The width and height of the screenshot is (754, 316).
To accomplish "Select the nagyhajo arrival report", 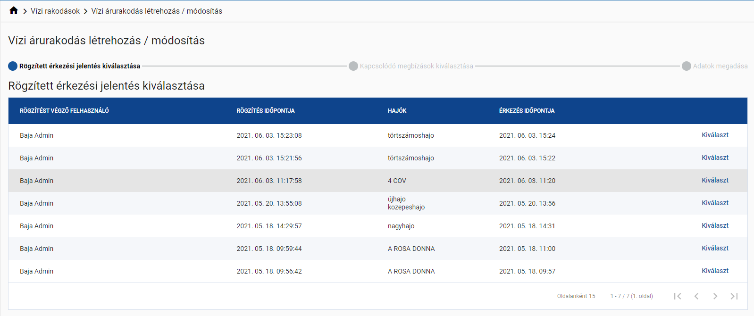I will click(x=715, y=226).
